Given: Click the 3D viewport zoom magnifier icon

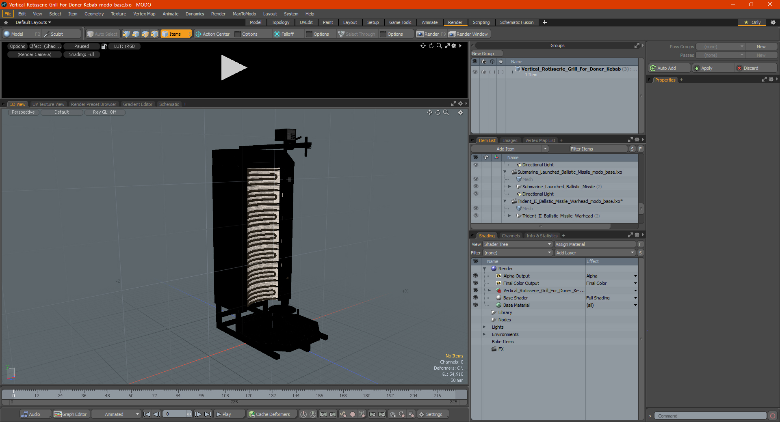Looking at the screenshot, I should pyautogui.click(x=446, y=112).
